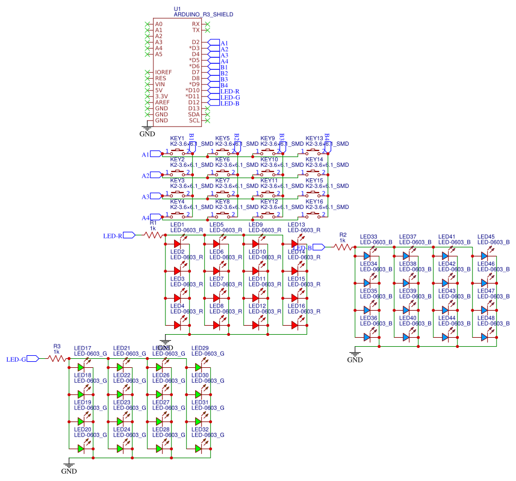Click the AREF pin label on the shield
Screen dimensions: 516x481
click(x=162, y=102)
